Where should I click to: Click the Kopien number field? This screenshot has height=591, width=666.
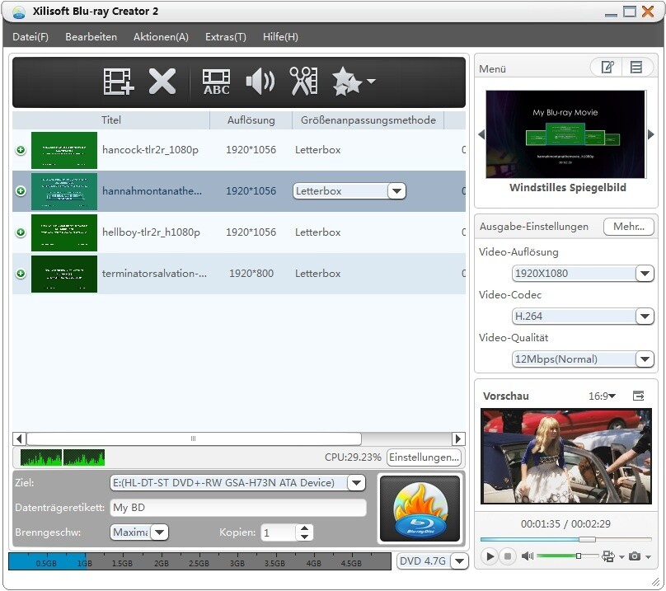click(279, 532)
